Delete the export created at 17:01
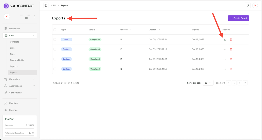The image size is (262, 140). [x=231, y=59]
